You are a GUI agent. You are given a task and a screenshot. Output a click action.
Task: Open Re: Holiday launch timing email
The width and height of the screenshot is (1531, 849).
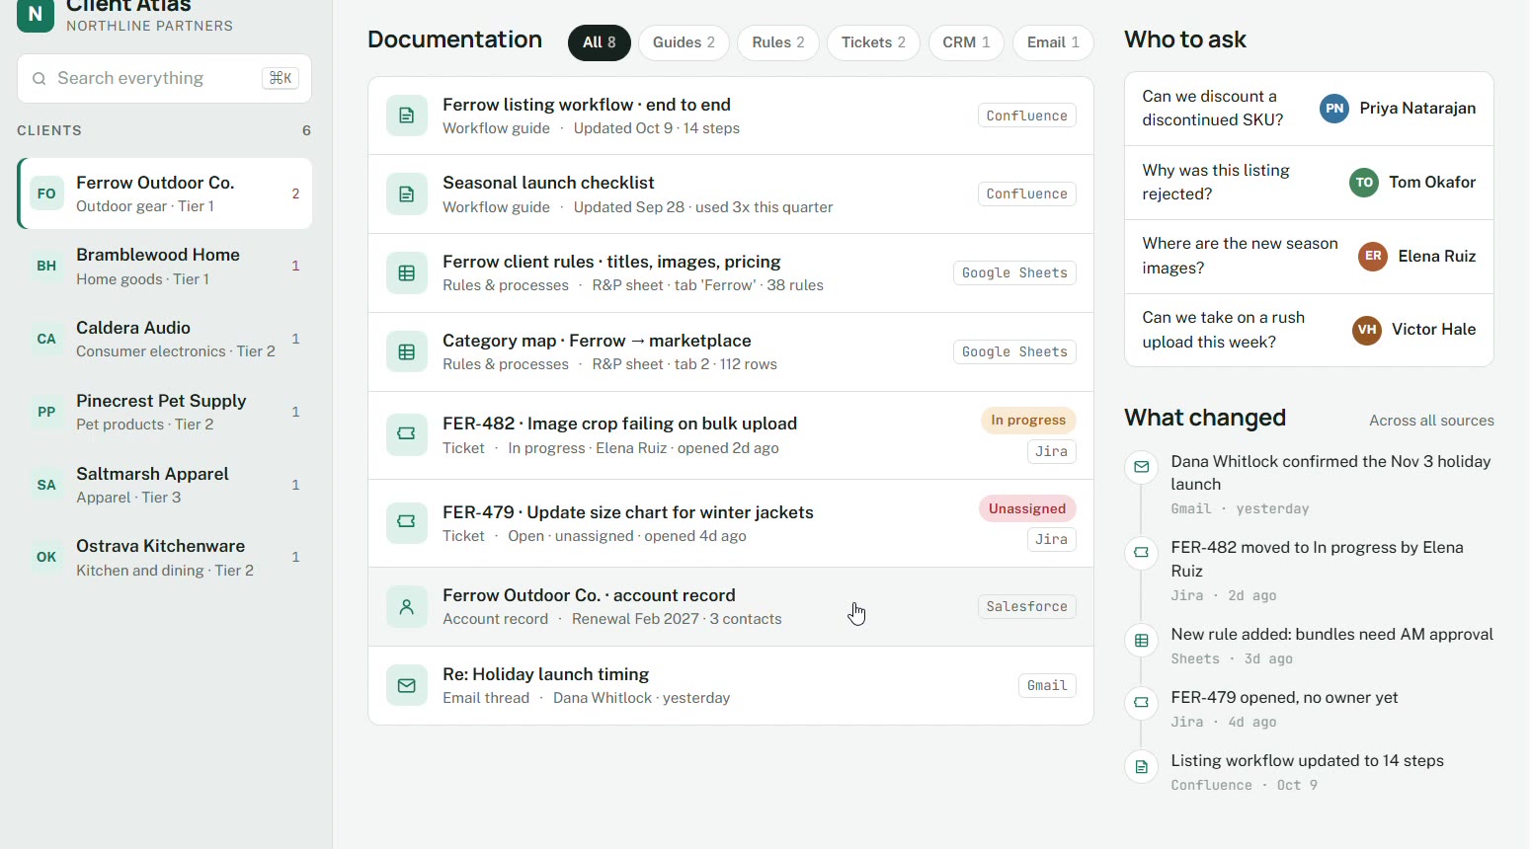(x=731, y=685)
